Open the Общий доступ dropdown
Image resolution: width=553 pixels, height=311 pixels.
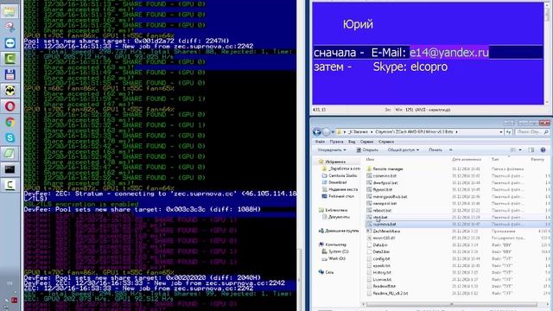[404, 149]
